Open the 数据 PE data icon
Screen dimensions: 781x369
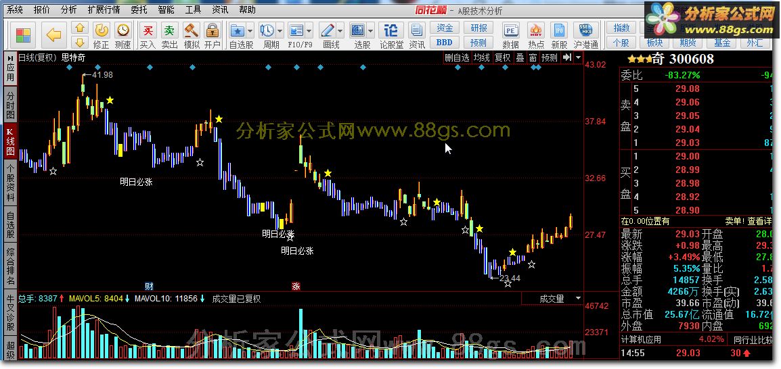point(510,30)
